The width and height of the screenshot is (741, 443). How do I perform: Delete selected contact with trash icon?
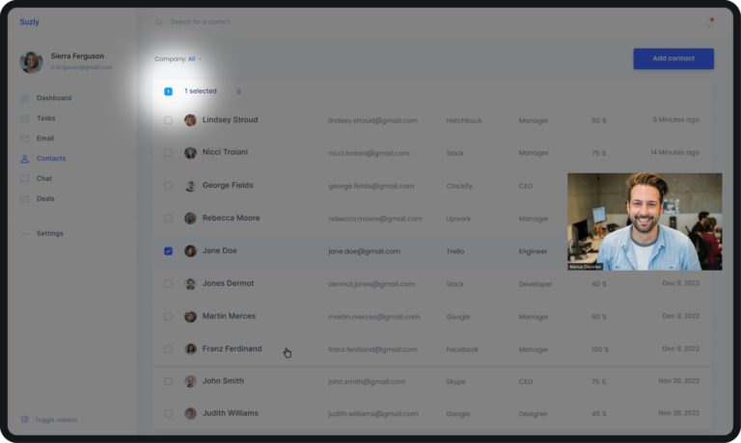pos(238,91)
